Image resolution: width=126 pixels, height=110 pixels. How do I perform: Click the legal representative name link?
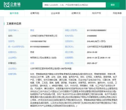click(32, 30)
